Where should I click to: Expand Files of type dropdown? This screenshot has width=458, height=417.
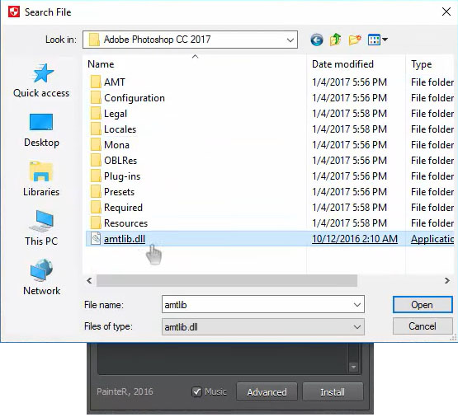tap(357, 327)
